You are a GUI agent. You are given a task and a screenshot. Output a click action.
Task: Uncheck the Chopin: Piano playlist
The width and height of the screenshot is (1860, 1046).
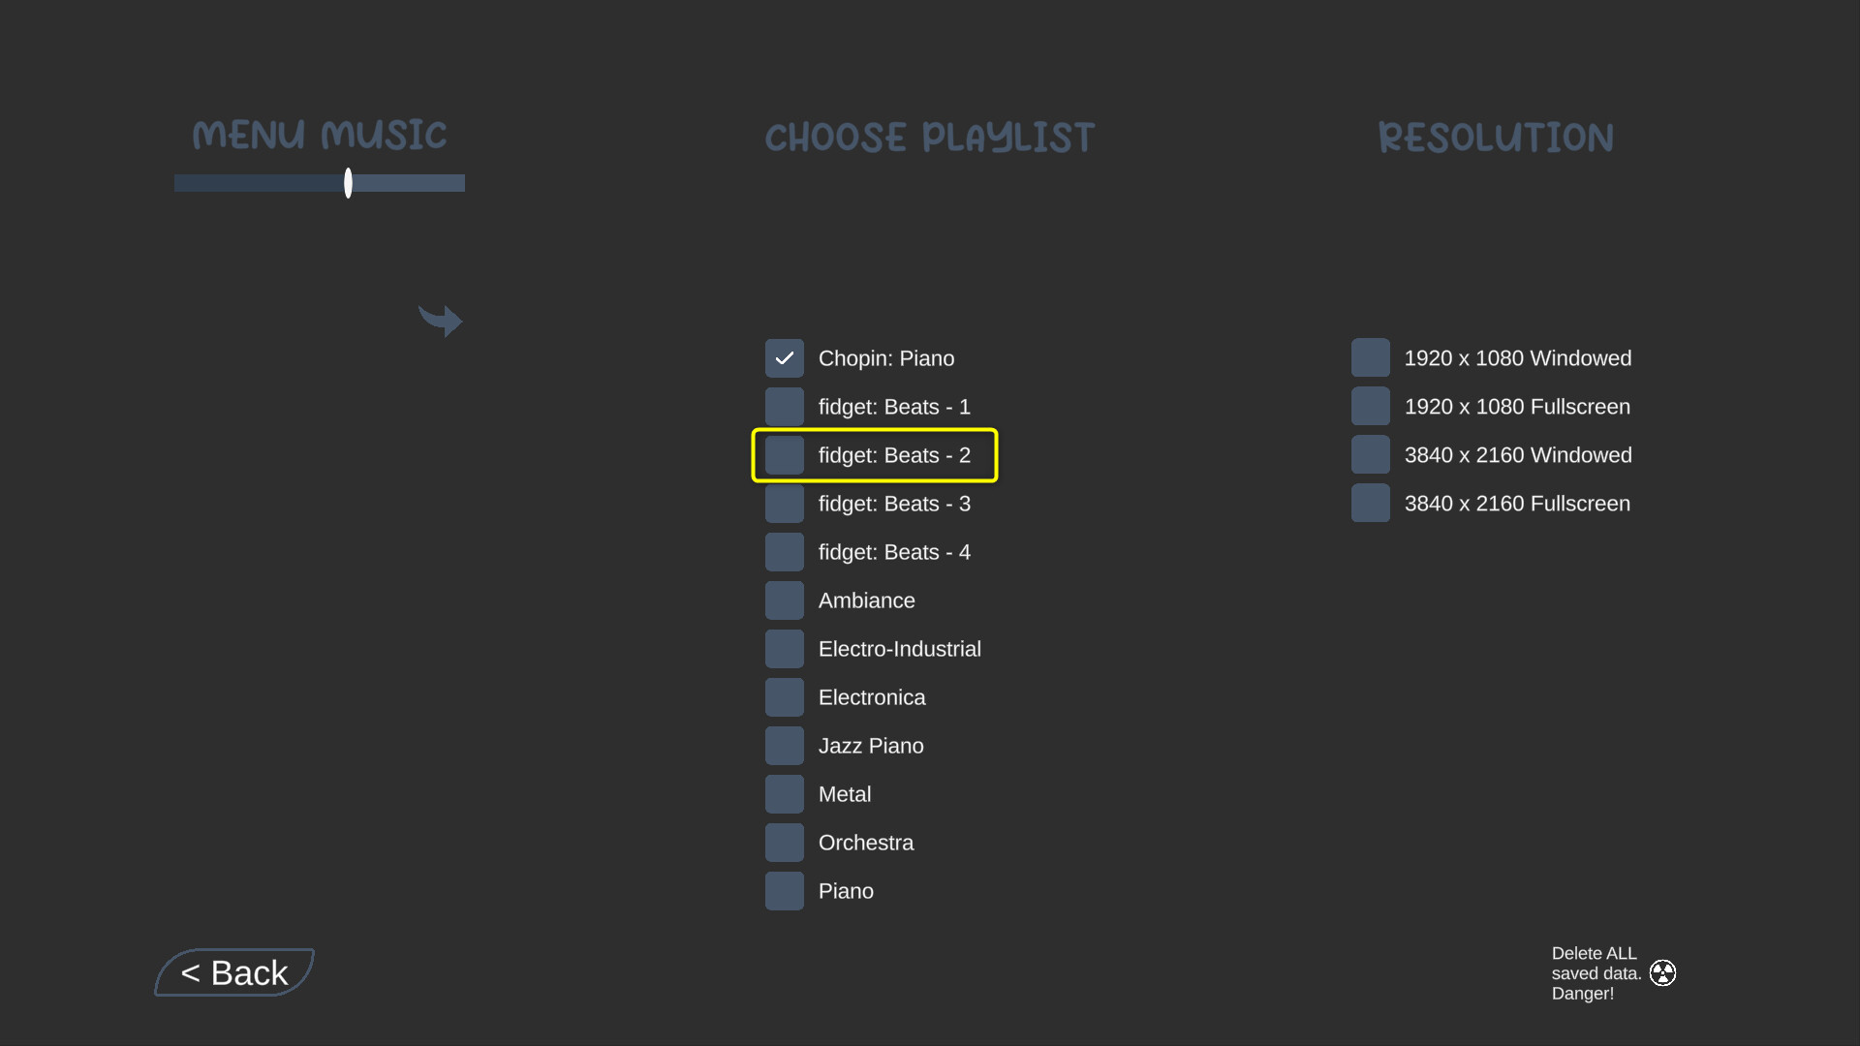(784, 357)
